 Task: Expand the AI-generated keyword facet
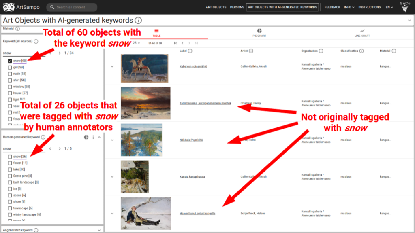[x=99, y=230]
